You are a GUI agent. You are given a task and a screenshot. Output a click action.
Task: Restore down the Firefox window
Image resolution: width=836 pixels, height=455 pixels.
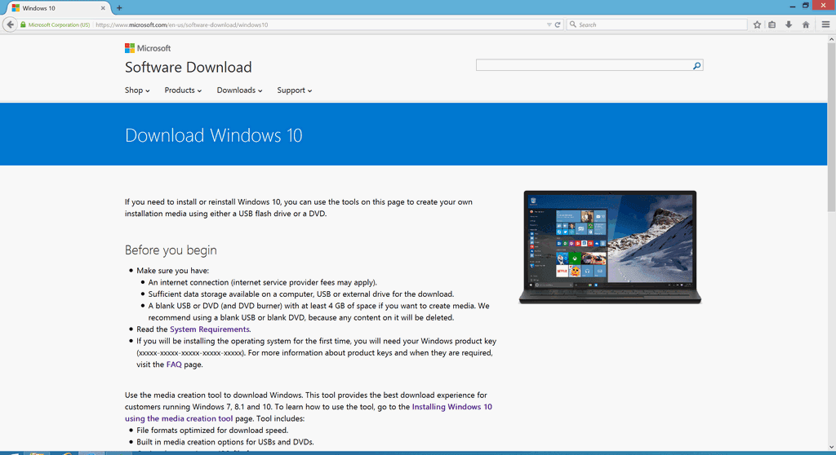[806, 6]
